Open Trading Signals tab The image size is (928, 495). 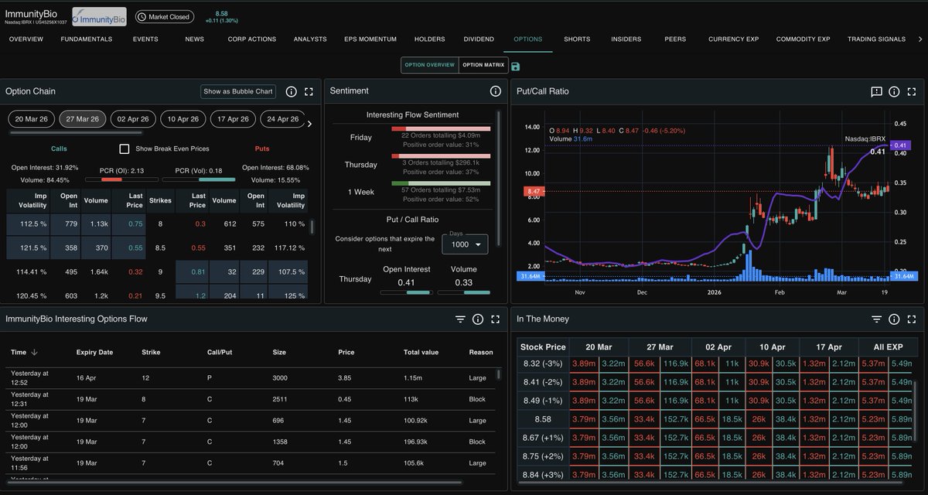click(x=876, y=39)
